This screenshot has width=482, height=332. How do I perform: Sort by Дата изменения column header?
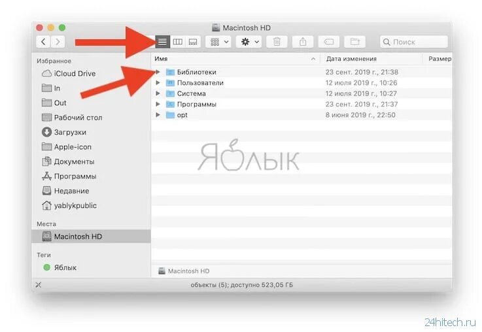(x=351, y=59)
